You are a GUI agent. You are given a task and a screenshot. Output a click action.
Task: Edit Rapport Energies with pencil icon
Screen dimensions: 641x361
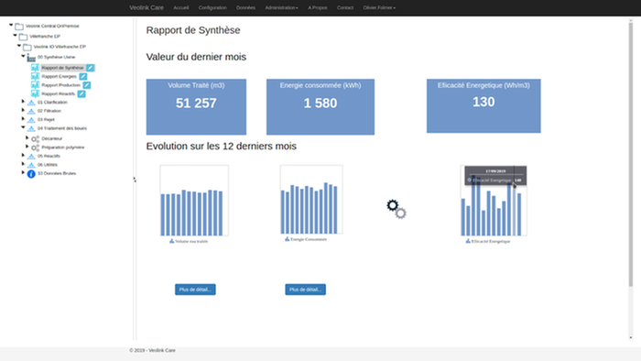click(x=83, y=76)
